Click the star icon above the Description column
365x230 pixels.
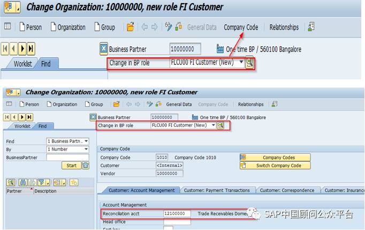[74, 183]
